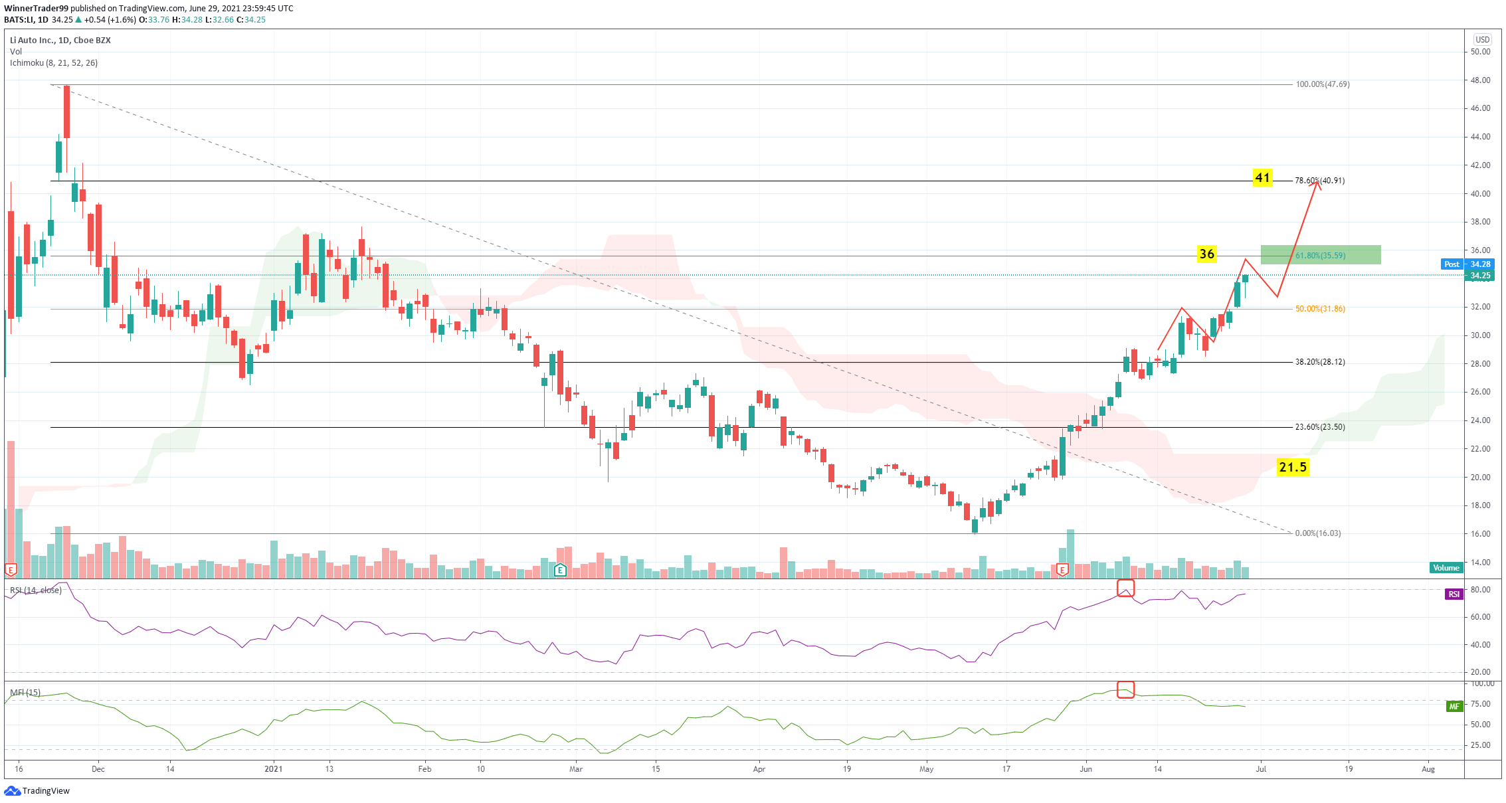Click the 40.00 price axis label
Screen dimensions: 1506x803
coord(1480,194)
